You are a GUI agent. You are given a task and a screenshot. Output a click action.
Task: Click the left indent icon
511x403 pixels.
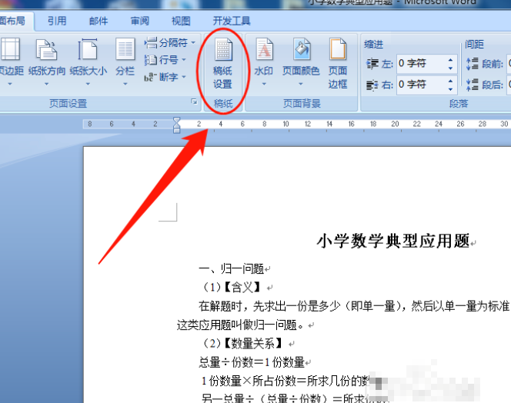[x=372, y=64]
